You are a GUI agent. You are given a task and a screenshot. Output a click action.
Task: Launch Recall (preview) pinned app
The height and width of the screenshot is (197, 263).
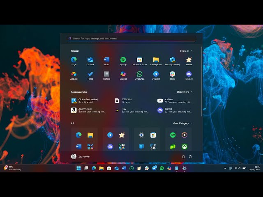point(173,61)
